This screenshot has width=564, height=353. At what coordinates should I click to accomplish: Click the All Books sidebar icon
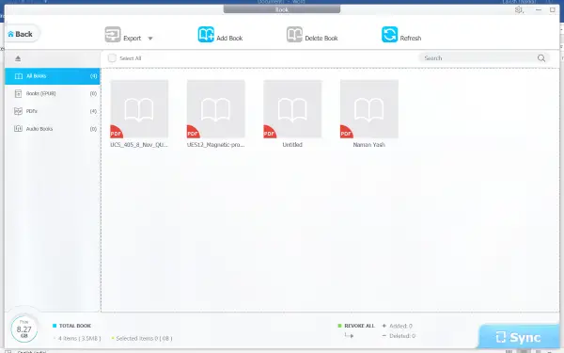19,76
